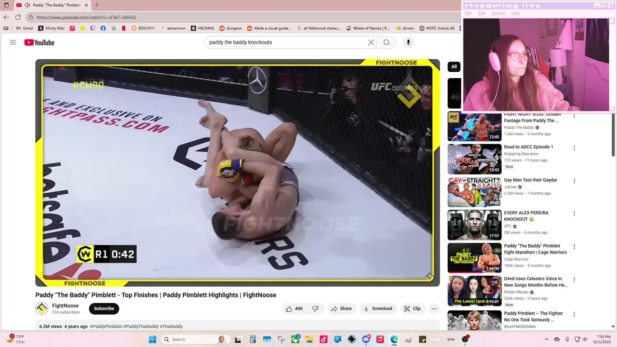Mute the tab via speaker icon
The height and width of the screenshot is (347, 617).
27,5
